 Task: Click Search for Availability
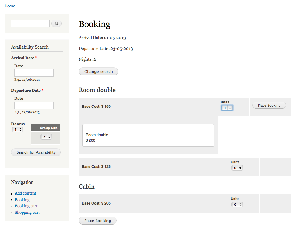36,152
